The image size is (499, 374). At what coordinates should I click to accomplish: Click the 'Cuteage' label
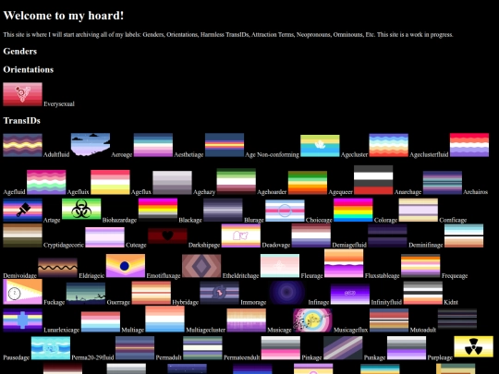(x=136, y=246)
